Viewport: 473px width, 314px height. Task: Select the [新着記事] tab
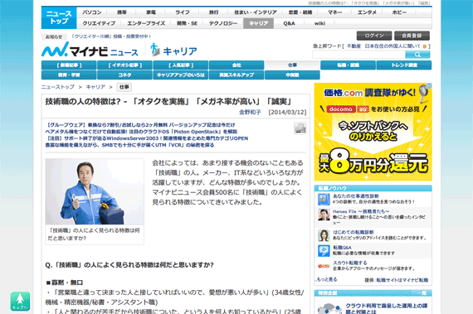tap(69, 65)
